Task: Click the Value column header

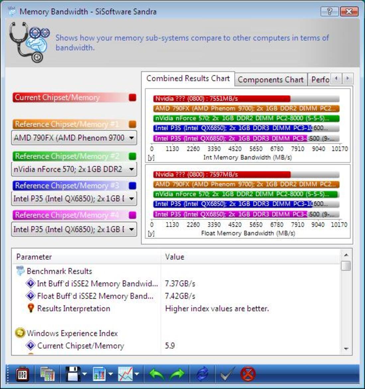Action: tap(250, 257)
